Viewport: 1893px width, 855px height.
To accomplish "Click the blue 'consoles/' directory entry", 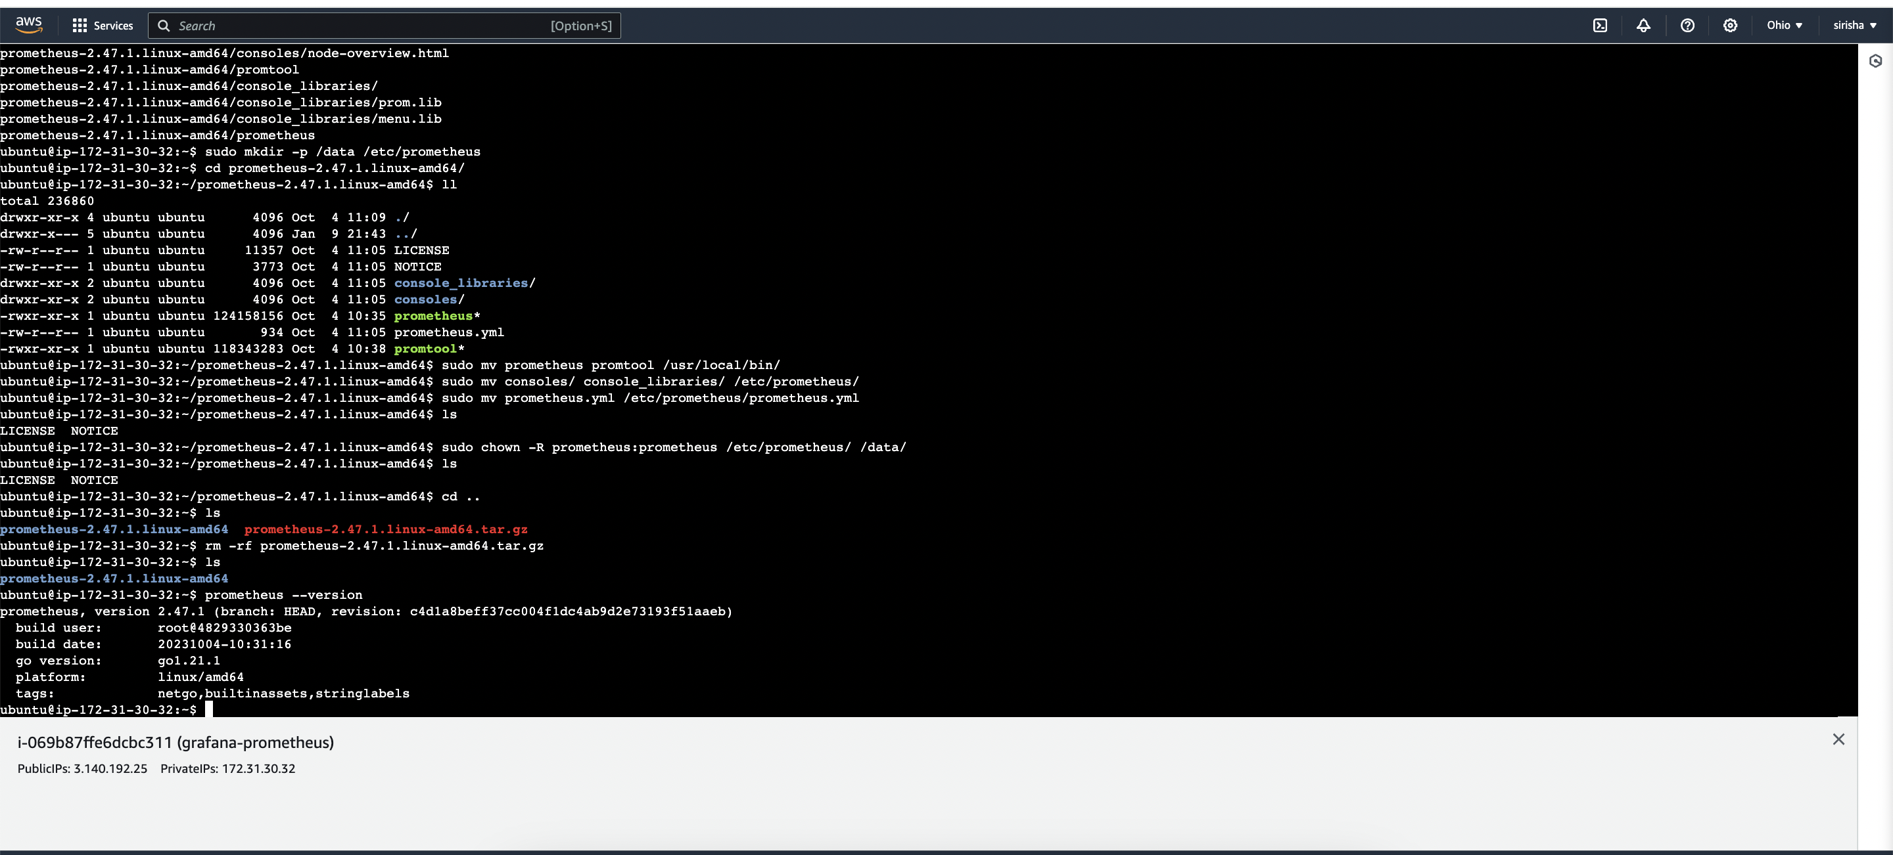I will click(x=429, y=299).
